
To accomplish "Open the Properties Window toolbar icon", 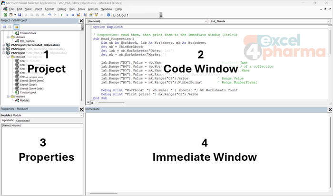I will [x=91, y=15].
